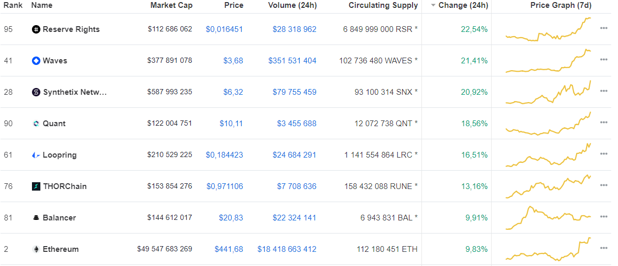This screenshot has width=618, height=266.
Task: Open more options for Reserve Rights row
Action: tap(603, 28)
